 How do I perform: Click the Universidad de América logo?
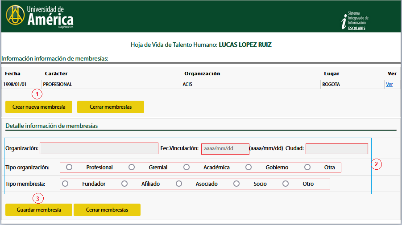tap(40, 16)
